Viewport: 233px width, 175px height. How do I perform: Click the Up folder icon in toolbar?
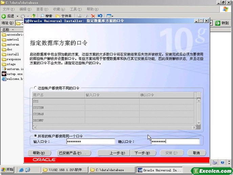[34, 16]
